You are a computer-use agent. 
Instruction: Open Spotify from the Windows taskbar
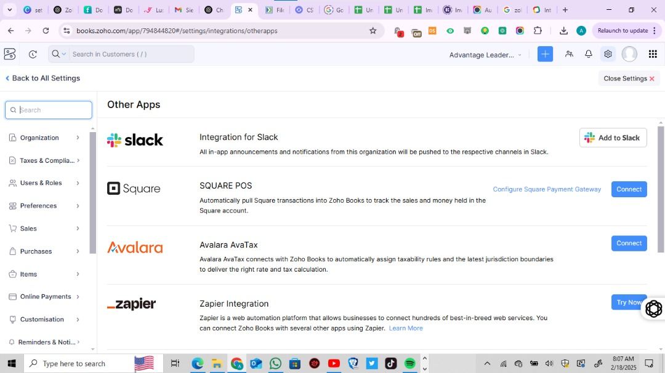click(x=410, y=364)
